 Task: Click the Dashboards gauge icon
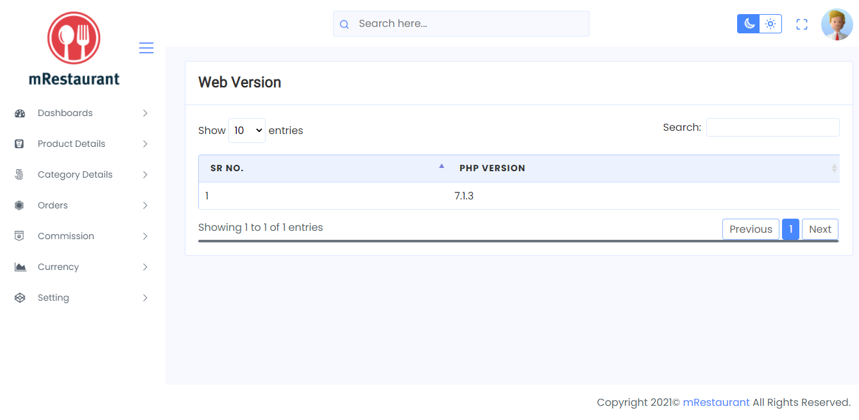pos(20,113)
